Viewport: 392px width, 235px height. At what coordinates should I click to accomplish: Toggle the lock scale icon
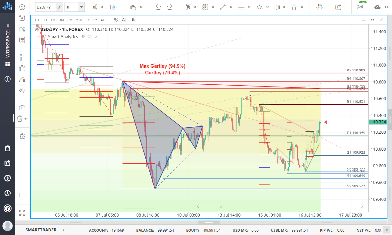(133, 20)
